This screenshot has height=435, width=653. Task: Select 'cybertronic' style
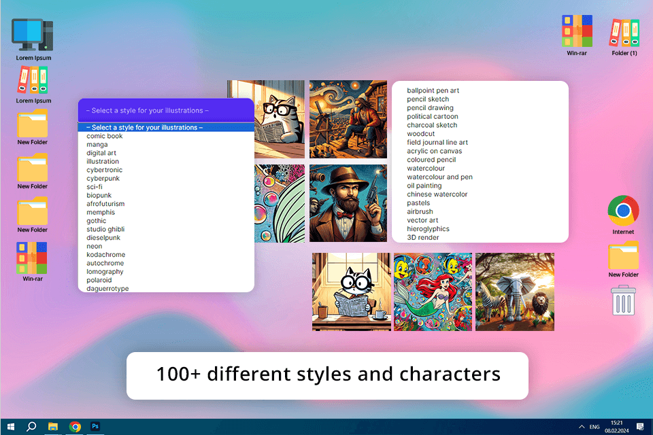[105, 170]
